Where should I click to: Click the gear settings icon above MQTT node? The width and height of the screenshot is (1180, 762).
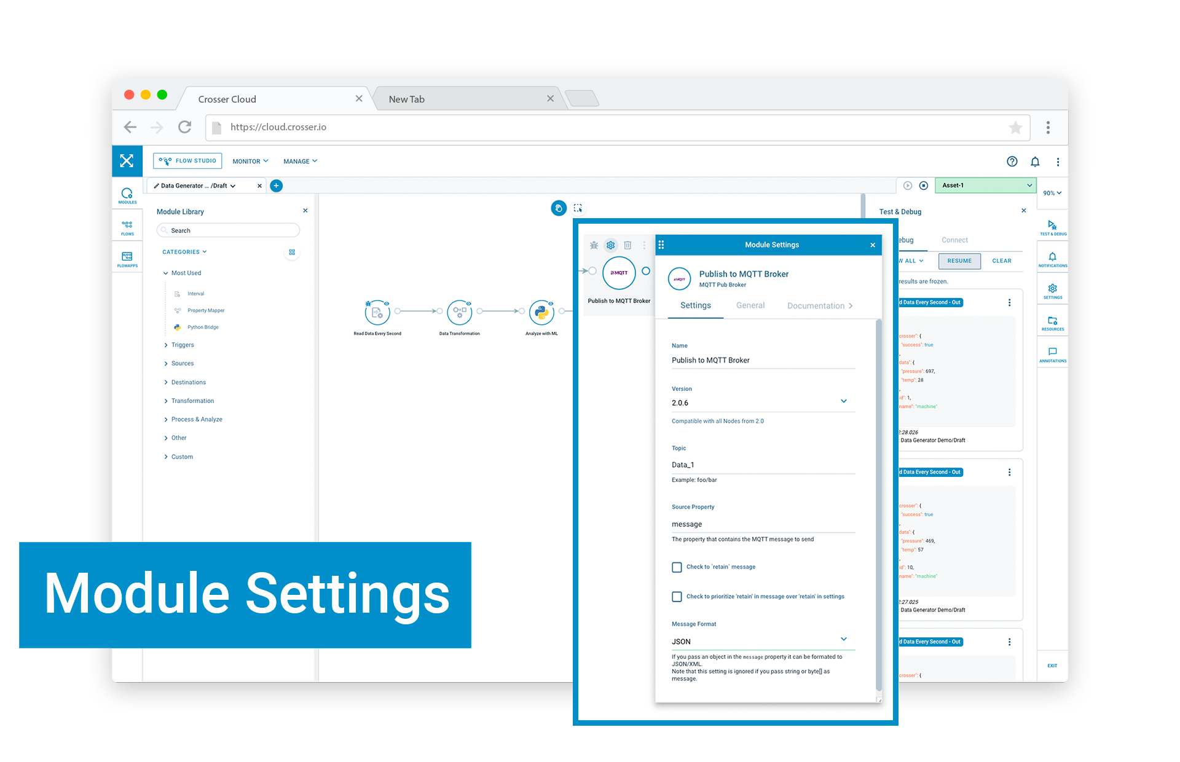[x=610, y=245]
